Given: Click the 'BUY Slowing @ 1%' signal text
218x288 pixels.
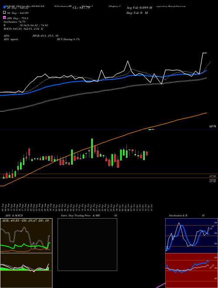Looking at the screenshot, I should (68, 39).
